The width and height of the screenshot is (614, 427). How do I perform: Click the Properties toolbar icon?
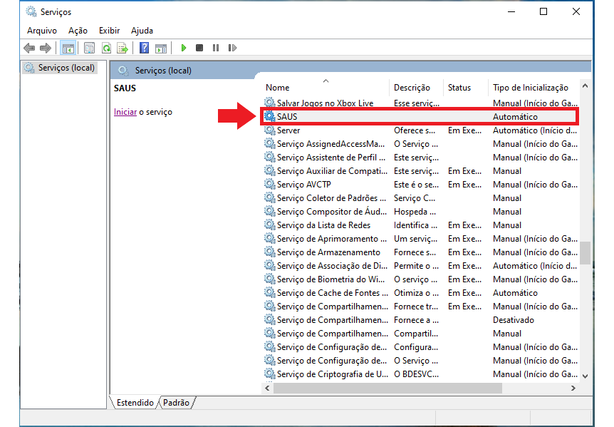[x=89, y=48]
